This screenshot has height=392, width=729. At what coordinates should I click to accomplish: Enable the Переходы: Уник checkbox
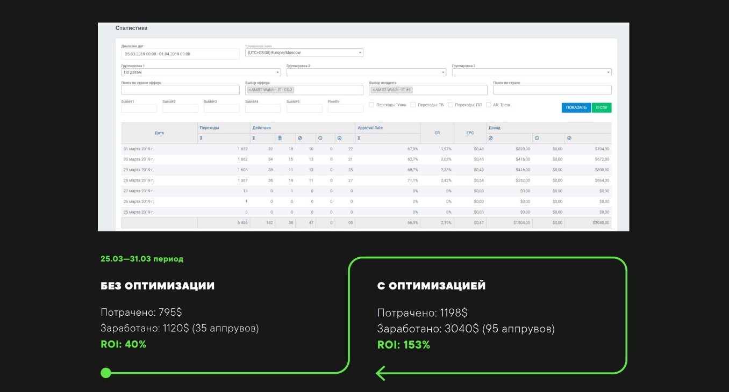(371, 105)
